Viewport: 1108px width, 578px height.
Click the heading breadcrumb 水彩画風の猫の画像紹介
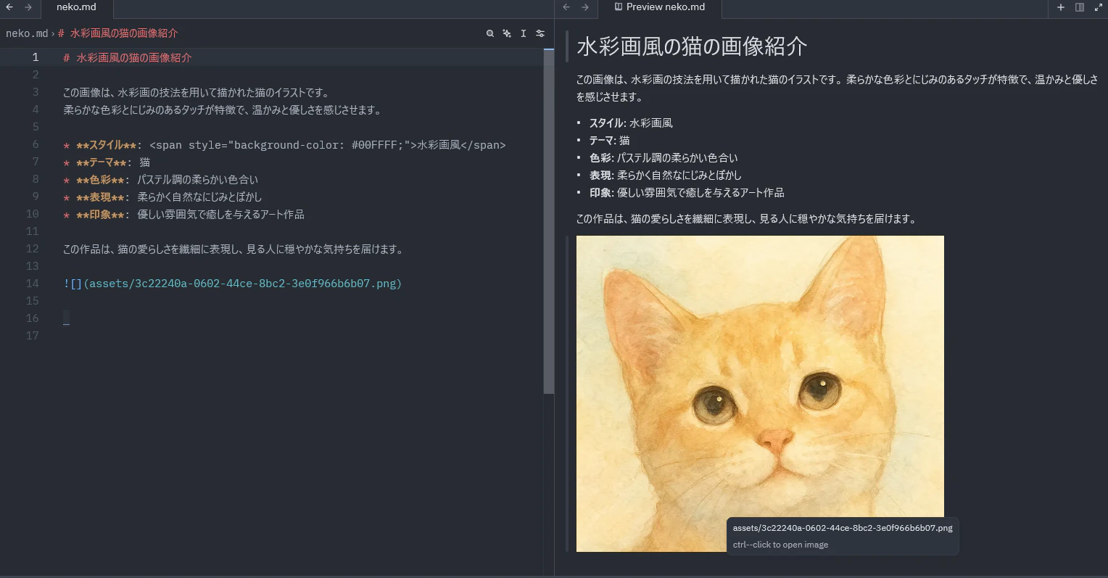click(x=117, y=33)
